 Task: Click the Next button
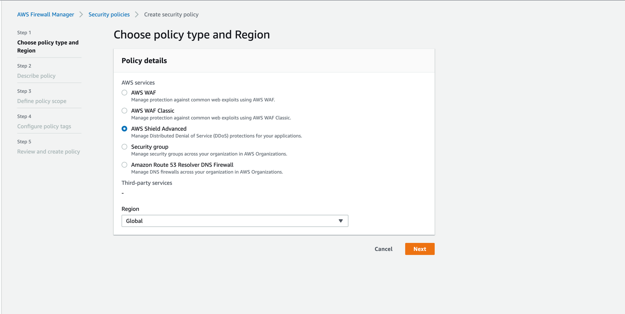tap(420, 249)
